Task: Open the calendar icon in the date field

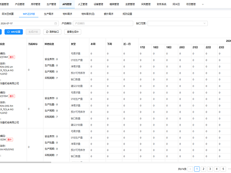Action: click(56, 24)
